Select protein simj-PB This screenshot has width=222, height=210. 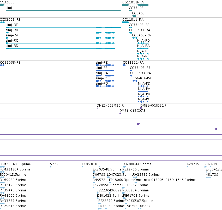105,70
